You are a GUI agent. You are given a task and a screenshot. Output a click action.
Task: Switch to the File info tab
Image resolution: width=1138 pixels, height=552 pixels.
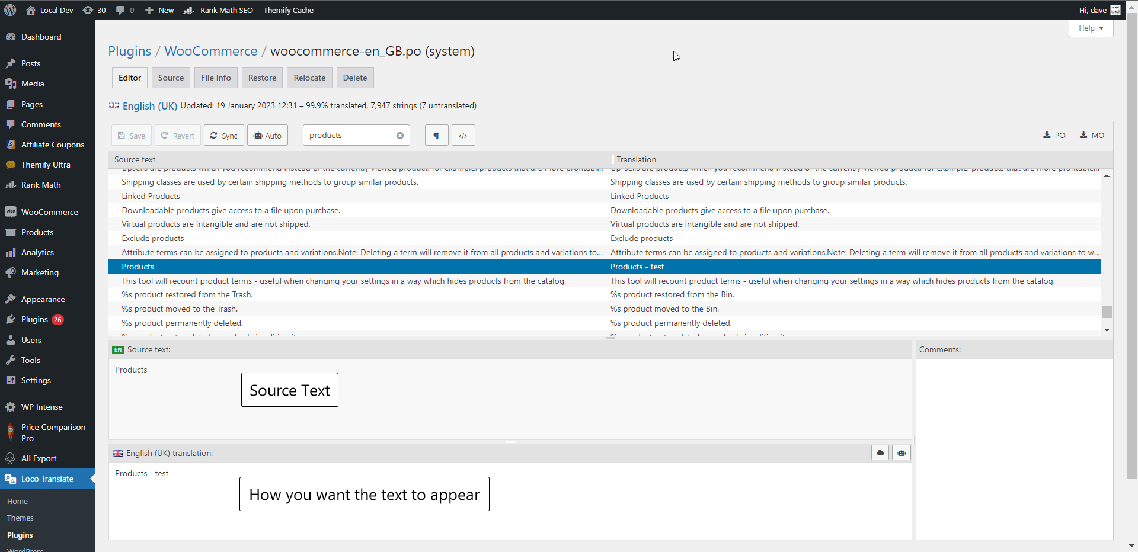[x=216, y=78]
